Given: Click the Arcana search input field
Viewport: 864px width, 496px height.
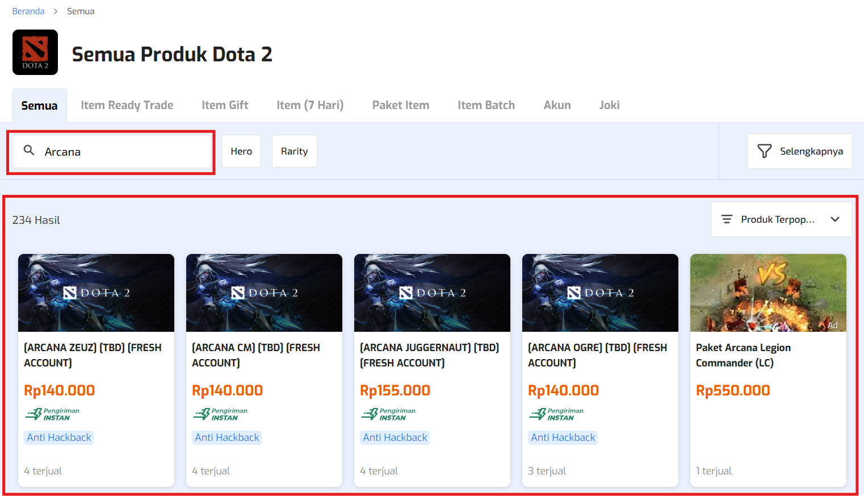Looking at the screenshot, I should (125, 152).
